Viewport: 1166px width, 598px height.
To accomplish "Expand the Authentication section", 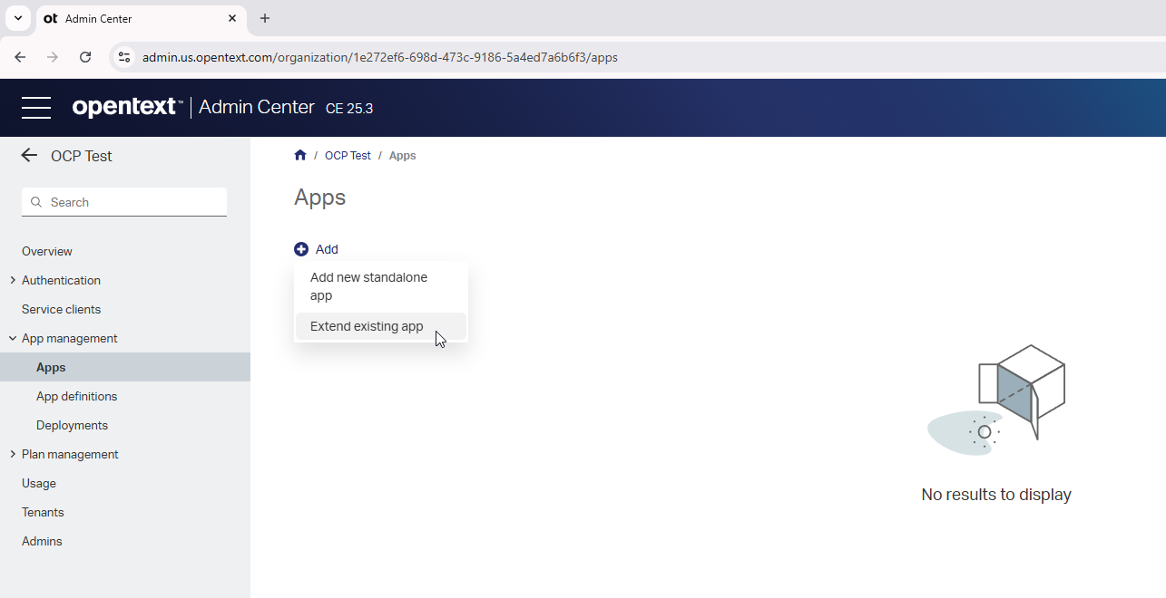I will tap(13, 280).
